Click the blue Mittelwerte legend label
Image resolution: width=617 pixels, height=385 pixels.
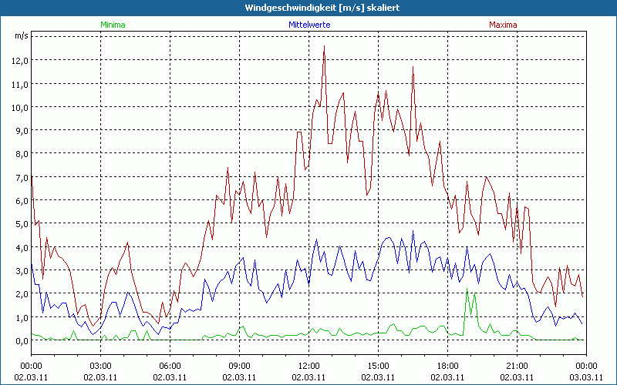click(309, 25)
